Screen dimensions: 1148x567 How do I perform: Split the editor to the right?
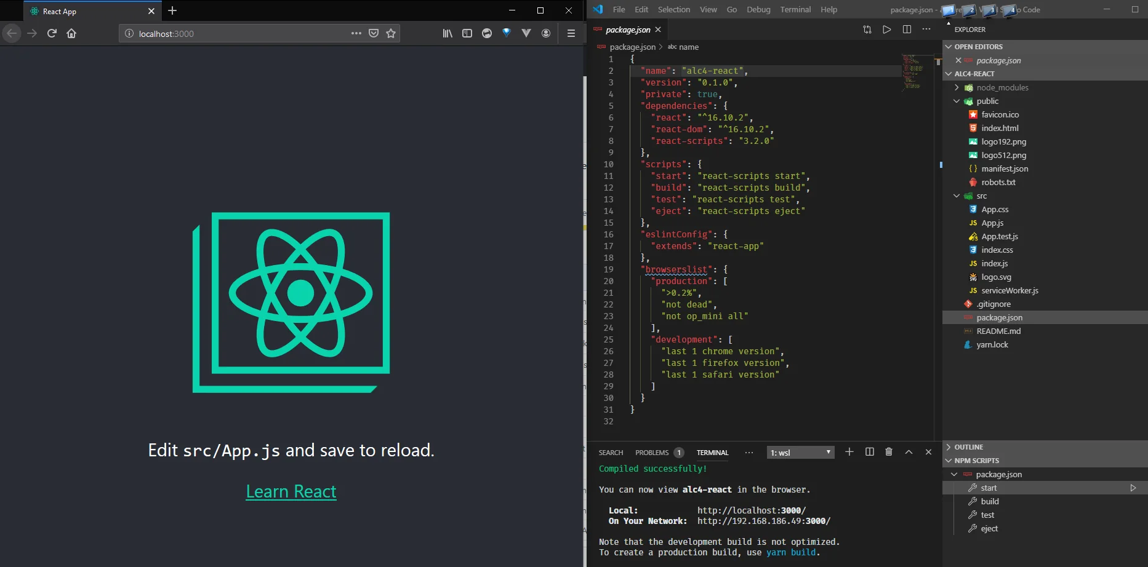(x=907, y=30)
